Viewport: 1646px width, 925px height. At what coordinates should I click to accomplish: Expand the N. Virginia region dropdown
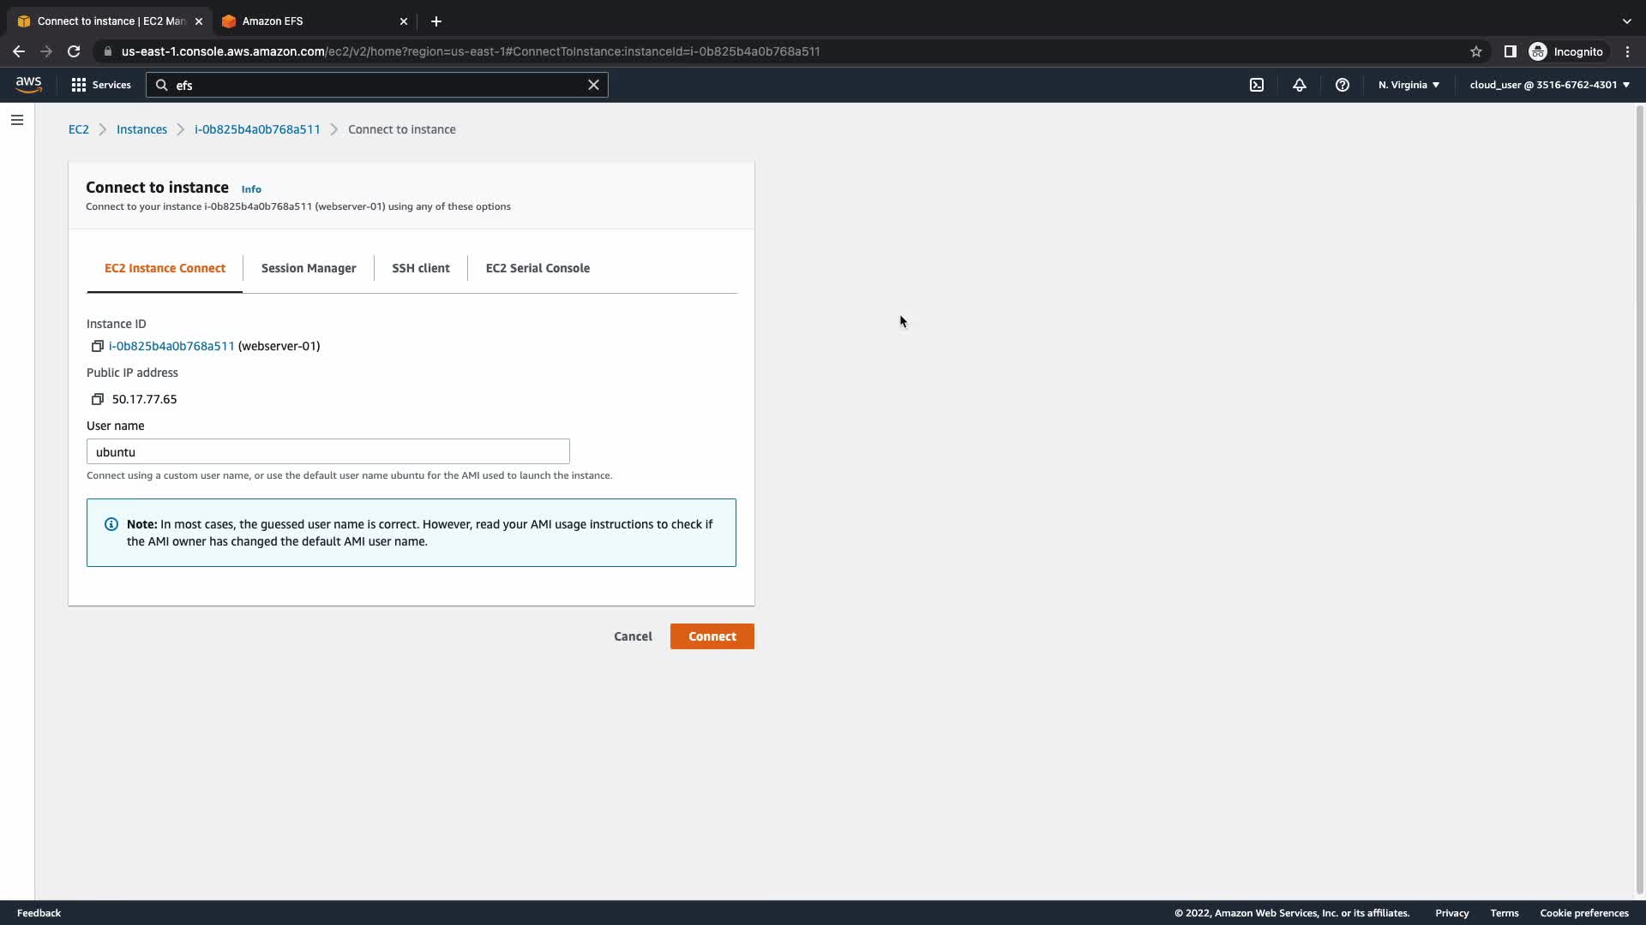point(1409,85)
